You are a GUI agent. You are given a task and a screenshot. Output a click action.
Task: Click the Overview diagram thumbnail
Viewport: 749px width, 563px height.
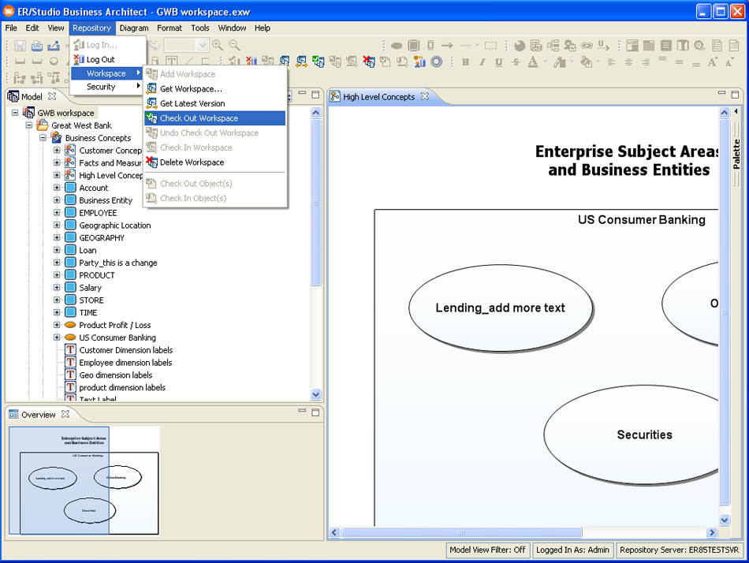click(84, 480)
